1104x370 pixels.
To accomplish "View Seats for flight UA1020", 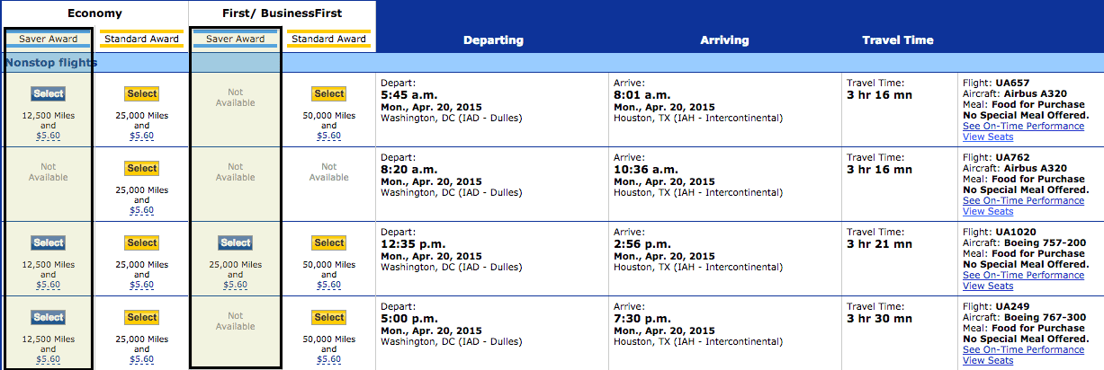I will (x=988, y=286).
